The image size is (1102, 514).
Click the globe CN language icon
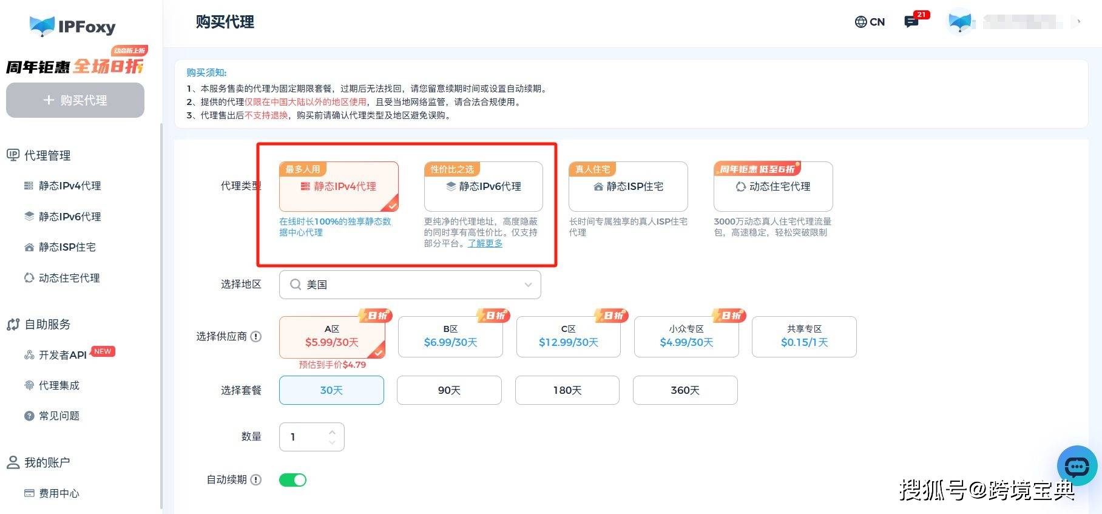[x=869, y=22]
